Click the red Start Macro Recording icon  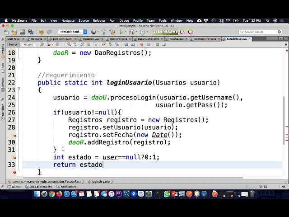click(x=142, y=44)
